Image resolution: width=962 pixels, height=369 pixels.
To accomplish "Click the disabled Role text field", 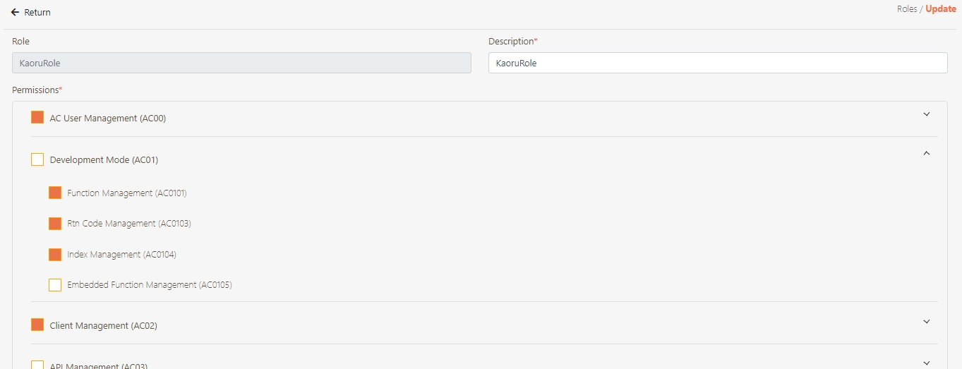I will [x=241, y=63].
